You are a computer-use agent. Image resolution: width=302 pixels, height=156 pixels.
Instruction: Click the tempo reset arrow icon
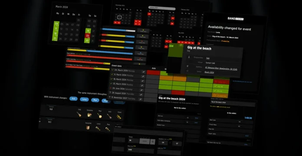tap(153, 142)
